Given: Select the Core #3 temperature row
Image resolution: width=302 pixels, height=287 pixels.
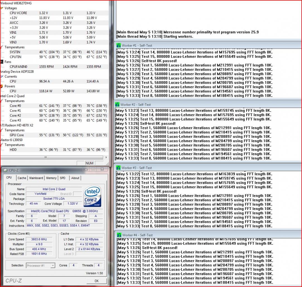Looking at the screenshot, I should click(x=59, y=120).
